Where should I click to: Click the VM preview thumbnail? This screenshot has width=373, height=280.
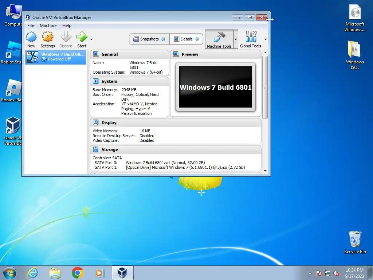point(216,87)
